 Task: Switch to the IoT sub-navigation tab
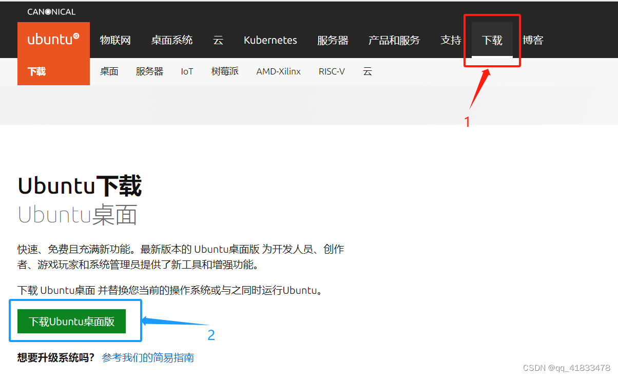[x=187, y=71]
